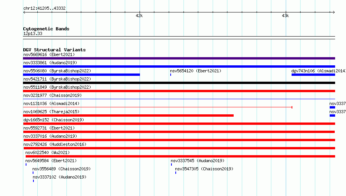Click the nsv5649584 (Ebert2021) label
The width and height of the screenshot is (346, 196).
coord(51,161)
